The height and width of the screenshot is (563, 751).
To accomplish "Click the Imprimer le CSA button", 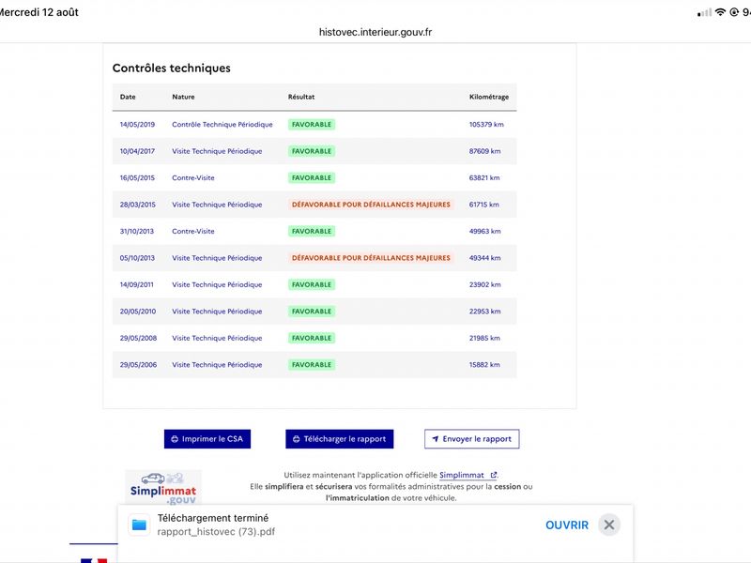I will [207, 438].
